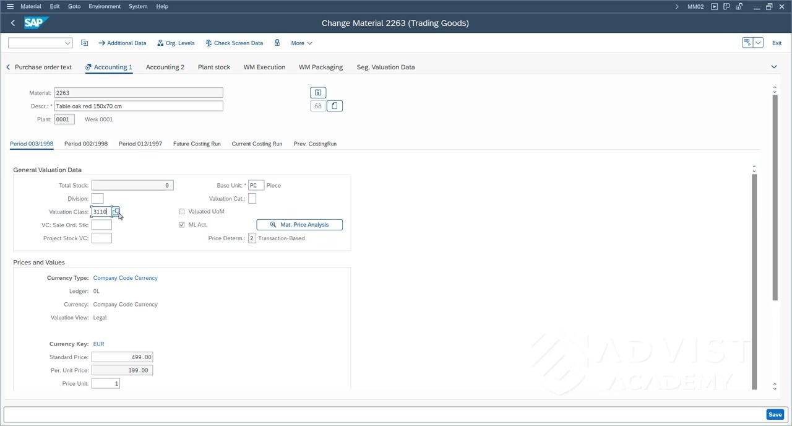Expand title bar overflow chevron before MM02

click(677, 6)
